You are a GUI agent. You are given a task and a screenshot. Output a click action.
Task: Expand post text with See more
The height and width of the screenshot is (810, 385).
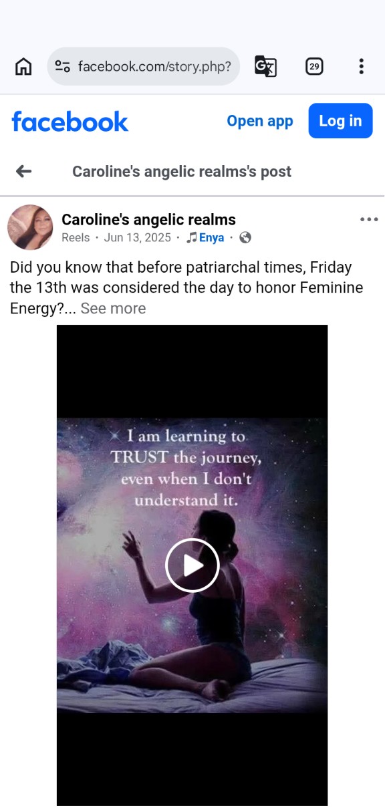[x=113, y=308]
